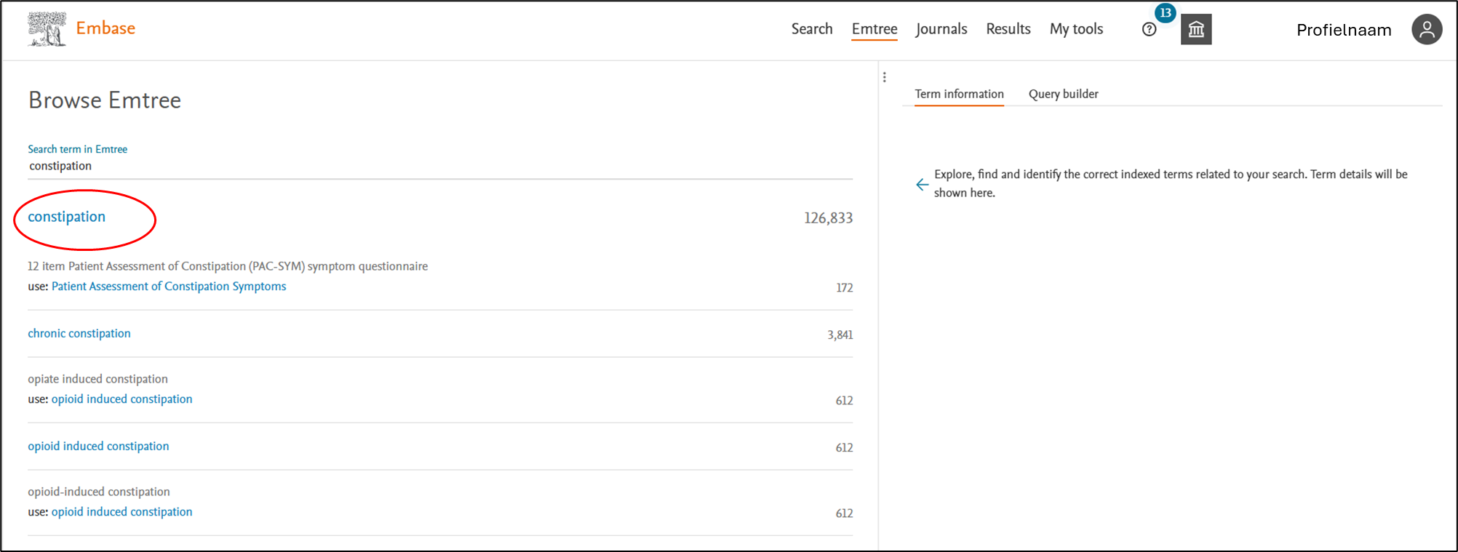Switch to the Query builder tab

(1063, 94)
